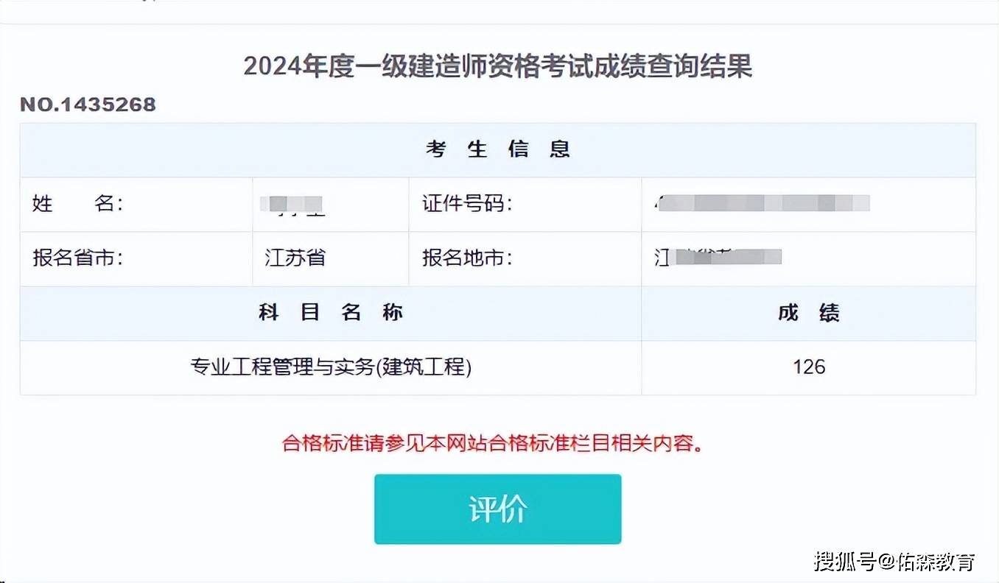999x583 pixels.
Task: Click the 成绩 column header
Action: point(810,313)
